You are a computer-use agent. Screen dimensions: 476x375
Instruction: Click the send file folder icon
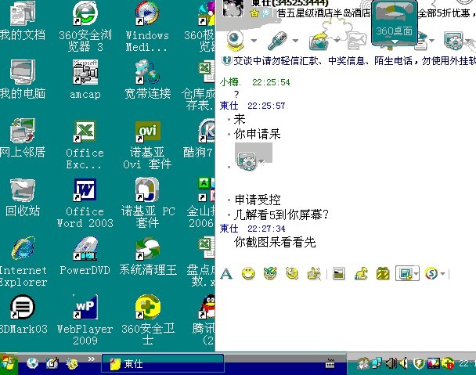coord(319,41)
